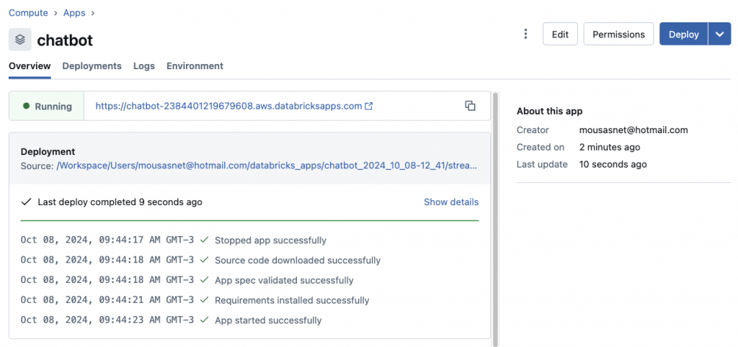Copy the app URL with copy icon

tap(470, 106)
